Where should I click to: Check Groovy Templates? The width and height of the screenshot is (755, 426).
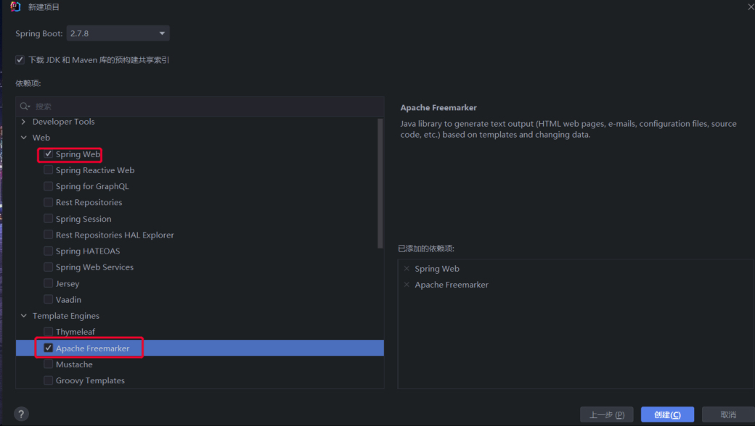click(48, 380)
